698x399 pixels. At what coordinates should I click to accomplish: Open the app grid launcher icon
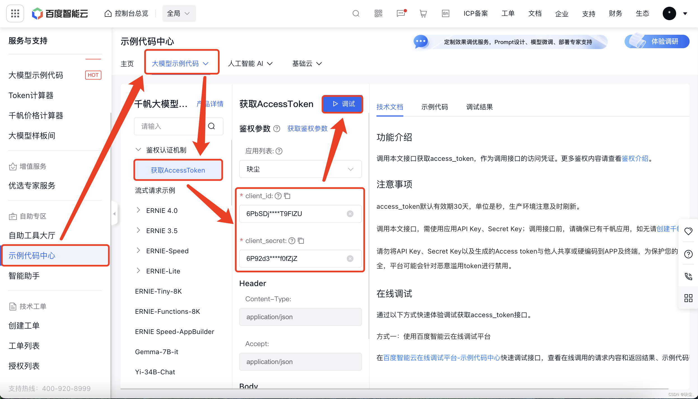coord(15,13)
